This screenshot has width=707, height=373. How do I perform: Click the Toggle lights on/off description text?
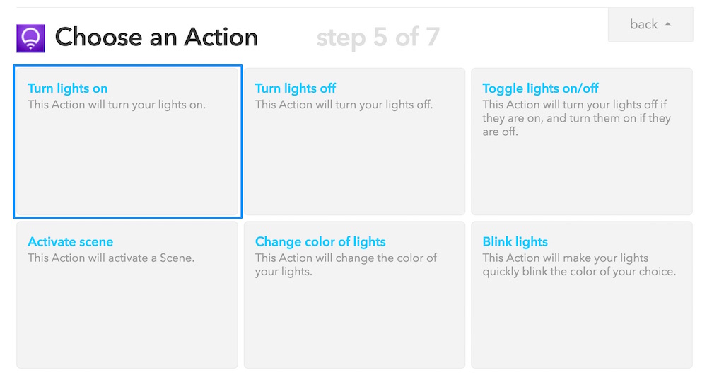click(576, 118)
